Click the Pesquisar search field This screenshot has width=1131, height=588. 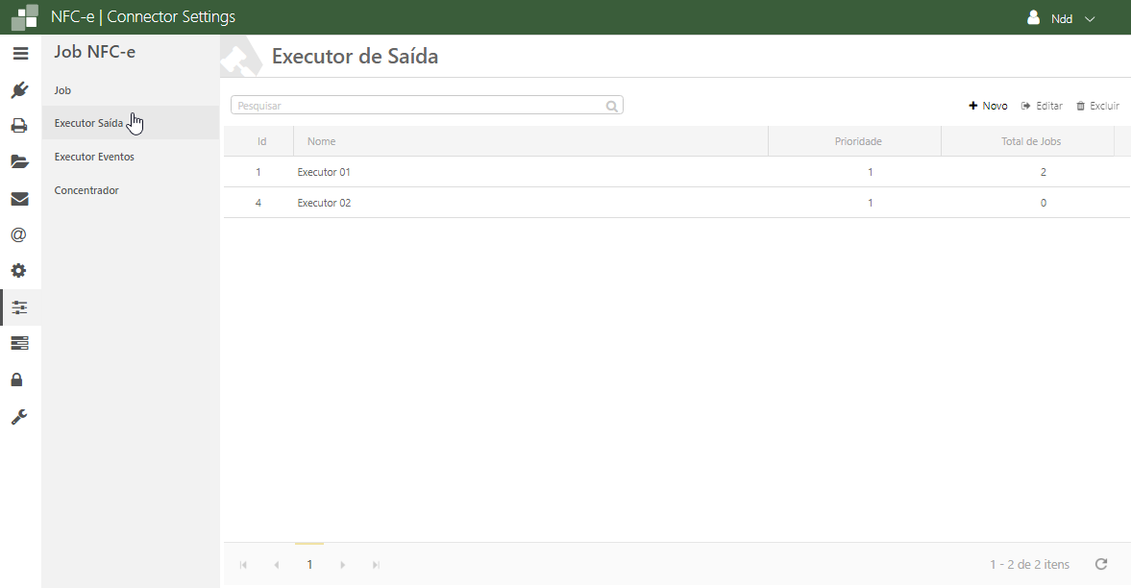pyautogui.click(x=419, y=106)
